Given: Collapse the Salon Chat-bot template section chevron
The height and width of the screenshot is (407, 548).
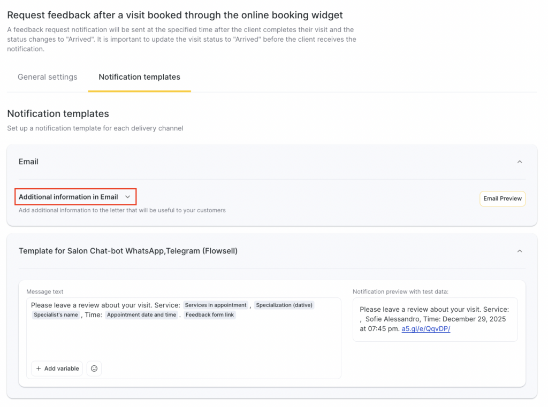Looking at the screenshot, I should (519, 251).
